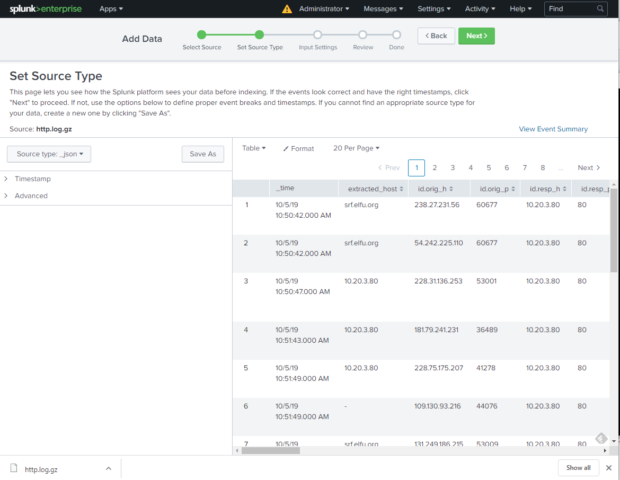The width and height of the screenshot is (620, 480).
Task: Close the downloads bar with X
Action: click(x=609, y=468)
